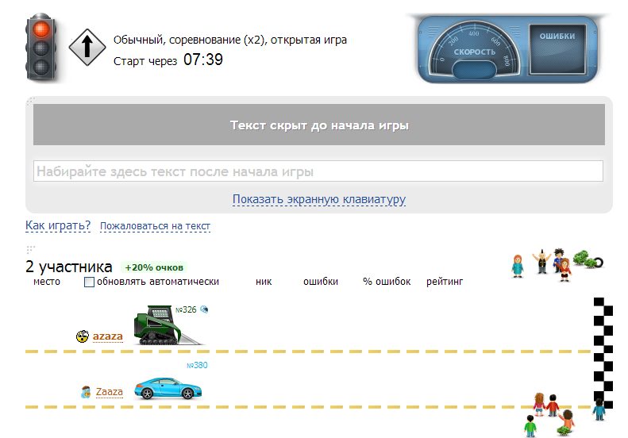Click the №380 car number label

point(197,365)
